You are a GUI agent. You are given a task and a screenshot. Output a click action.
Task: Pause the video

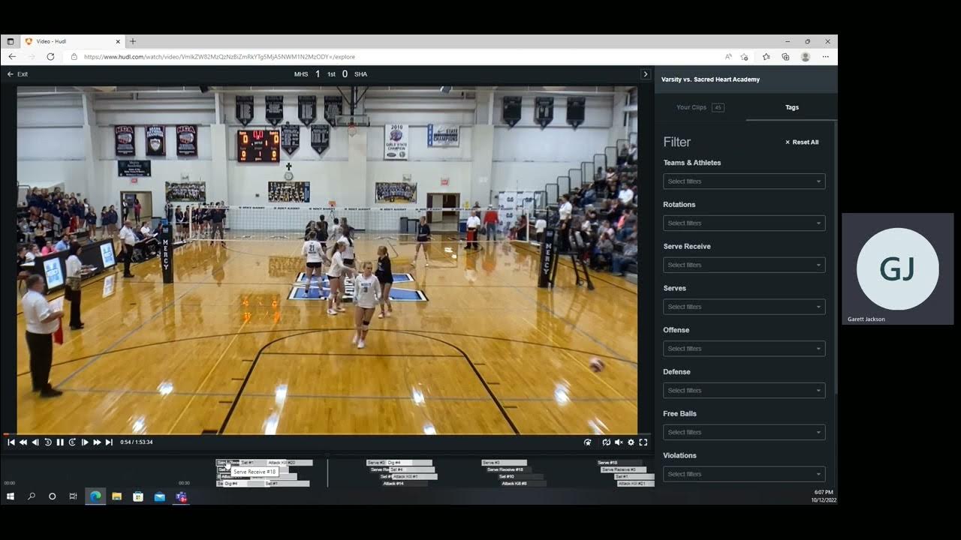point(60,442)
